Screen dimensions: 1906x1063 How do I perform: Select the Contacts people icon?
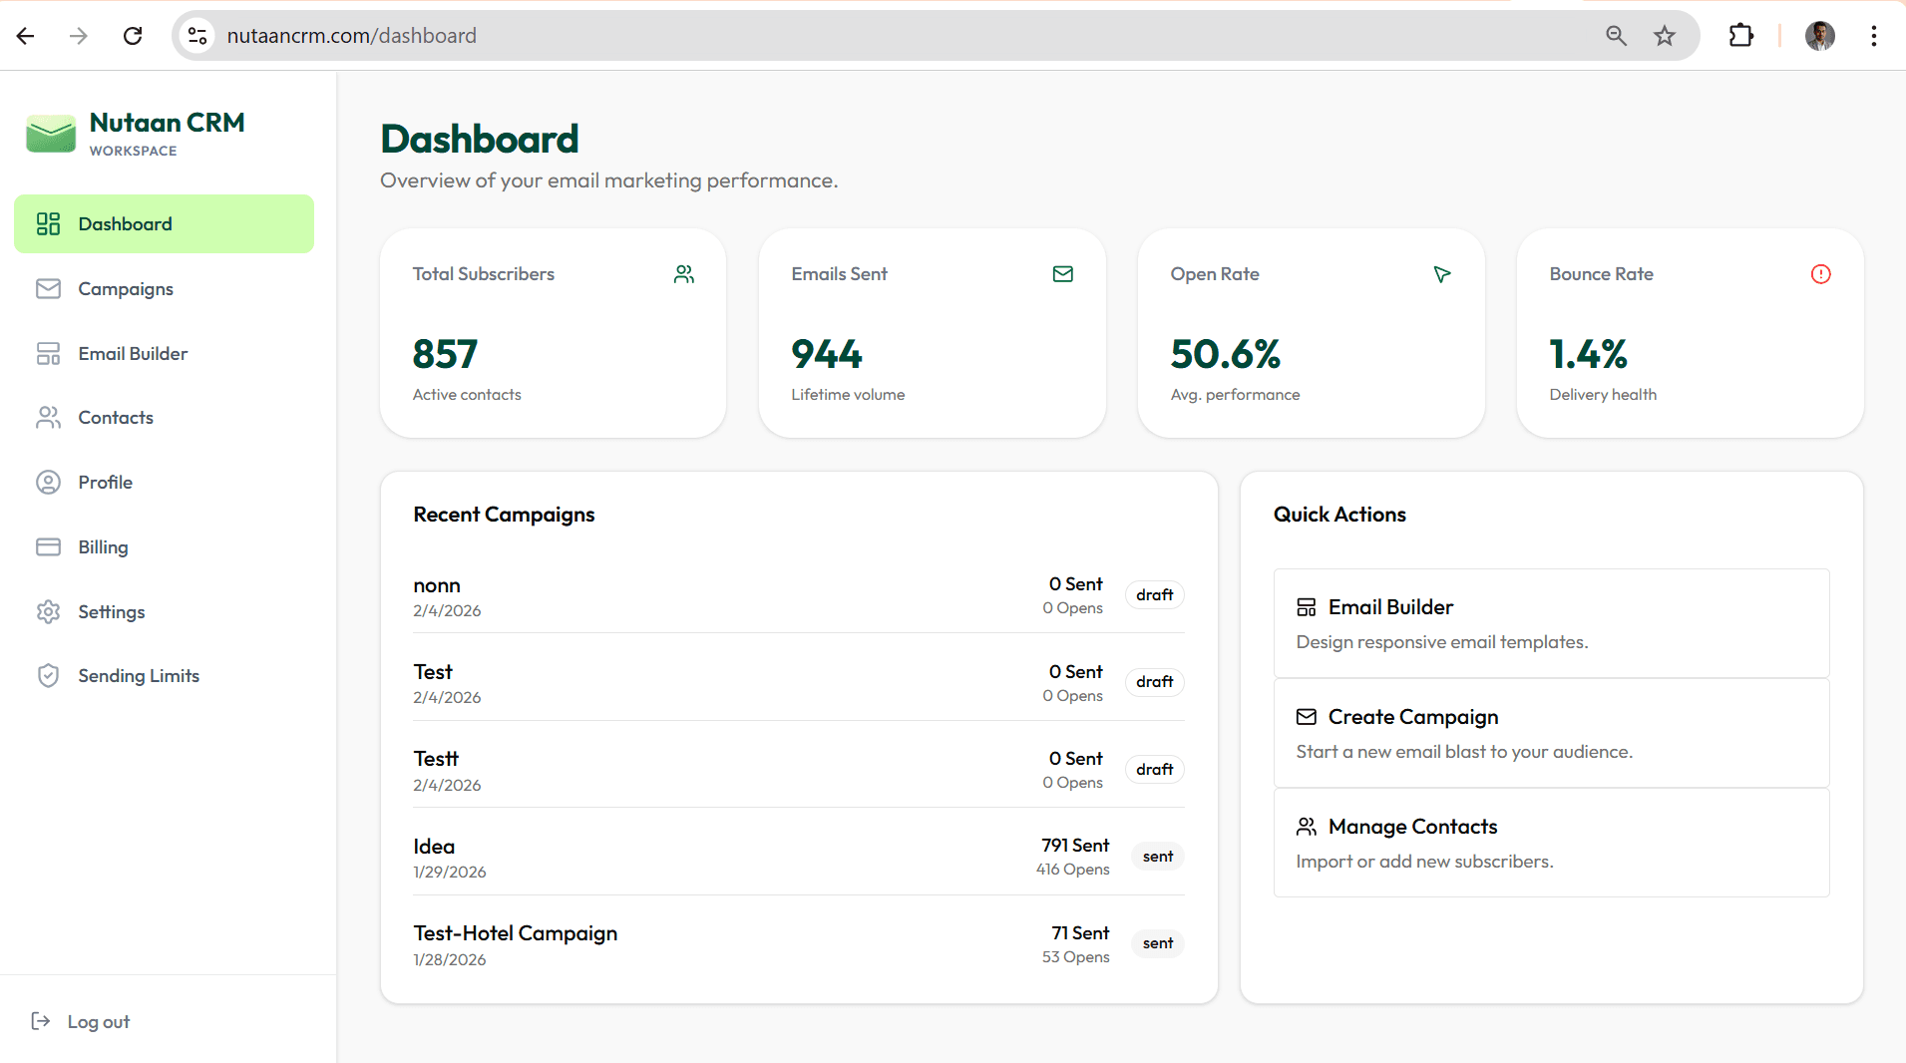click(x=48, y=417)
